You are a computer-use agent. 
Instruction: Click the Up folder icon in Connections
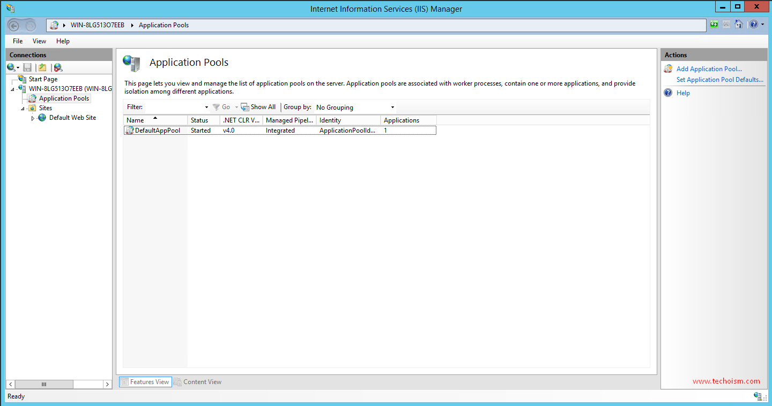42,67
